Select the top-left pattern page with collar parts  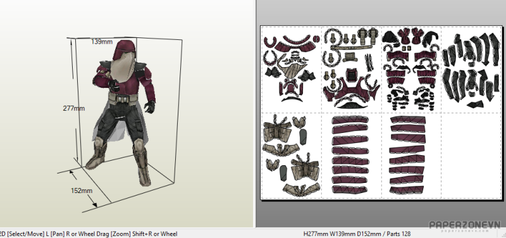(x=292, y=70)
